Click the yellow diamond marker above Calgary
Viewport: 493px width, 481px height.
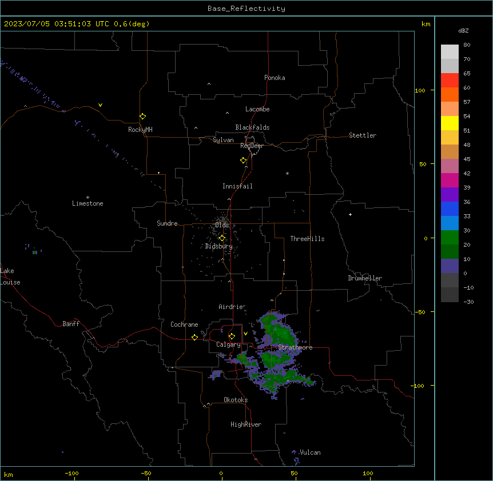pos(232,336)
